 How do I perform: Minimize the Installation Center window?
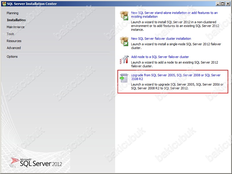click(217, 4)
